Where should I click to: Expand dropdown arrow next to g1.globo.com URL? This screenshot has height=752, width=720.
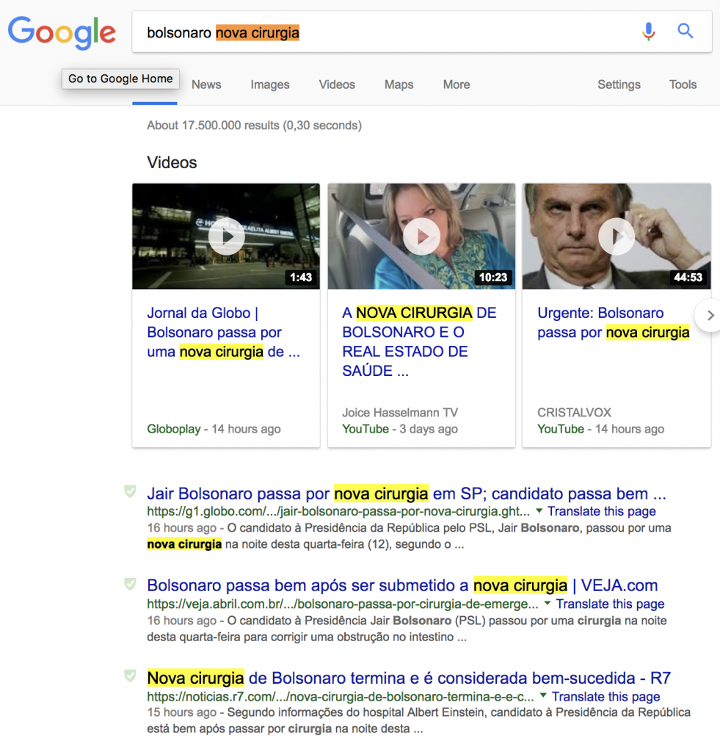click(x=539, y=511)
